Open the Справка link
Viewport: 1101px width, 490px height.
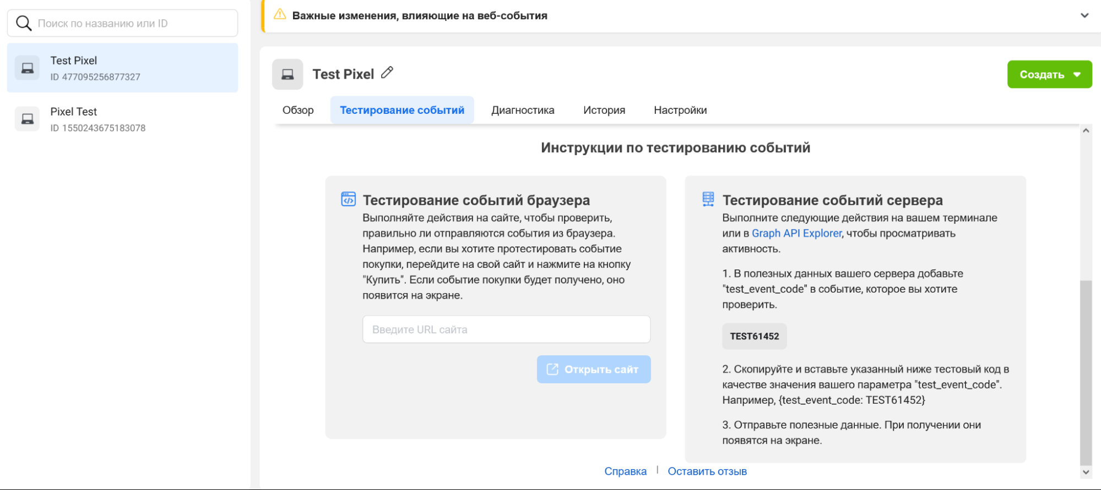625,471
